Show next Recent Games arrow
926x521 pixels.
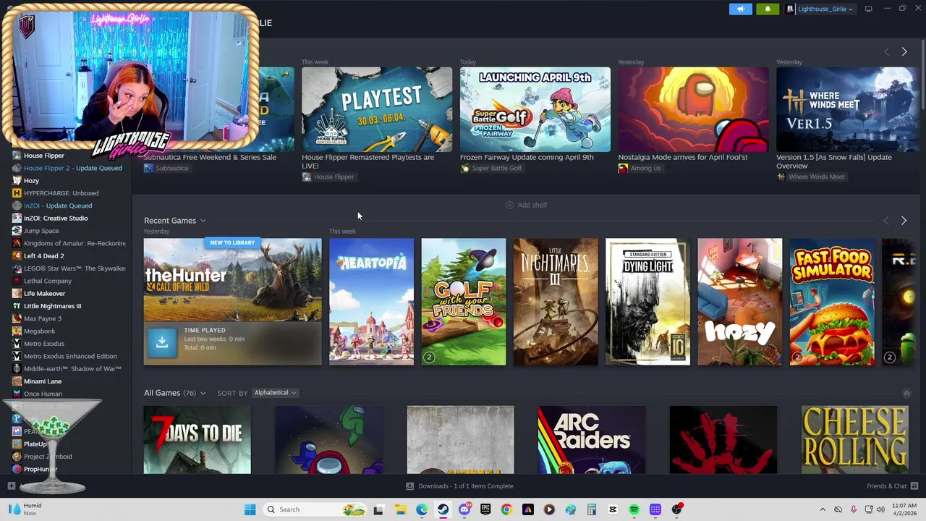point(904,220)
